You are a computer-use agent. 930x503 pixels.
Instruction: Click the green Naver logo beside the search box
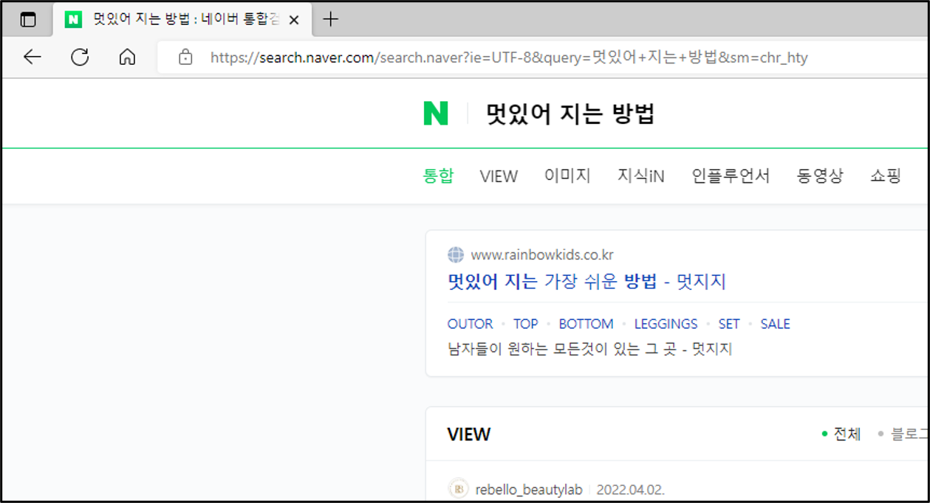pyautogui.click(x=436, y=114)
